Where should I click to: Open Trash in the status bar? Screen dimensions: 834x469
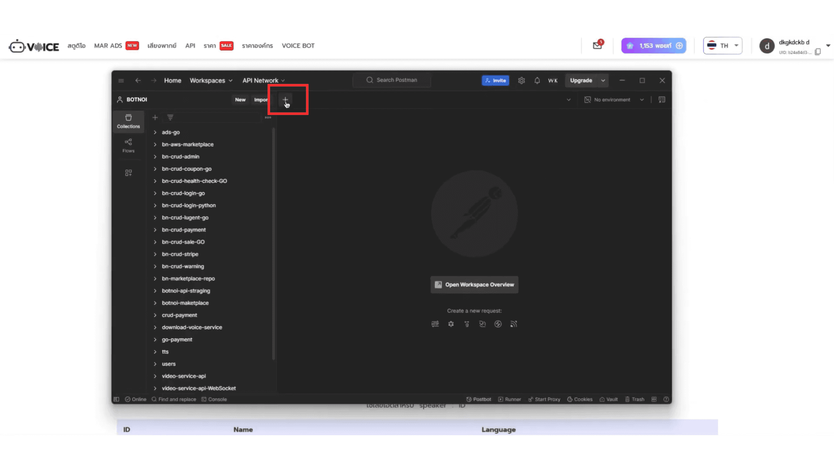[634, 399]
